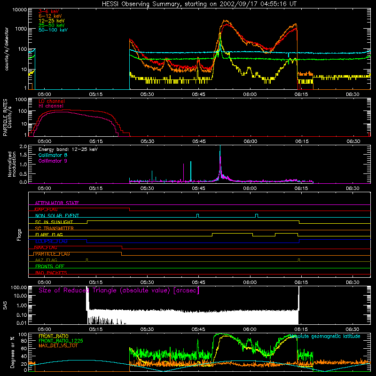Click the yellow 12-25 keV legend entry in the top panel
The height and width of the screenshot is (376, 376).
[52, 21]
